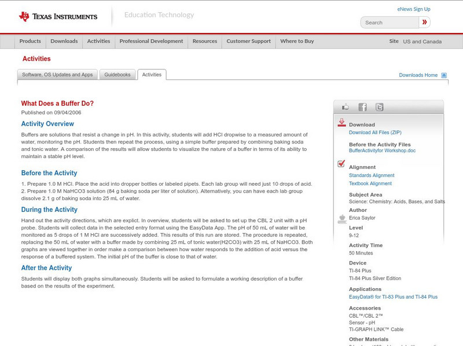Click the 50 Minutes activity time
The height and width of the screenshot is (346, 463).
tap(361, 253)
